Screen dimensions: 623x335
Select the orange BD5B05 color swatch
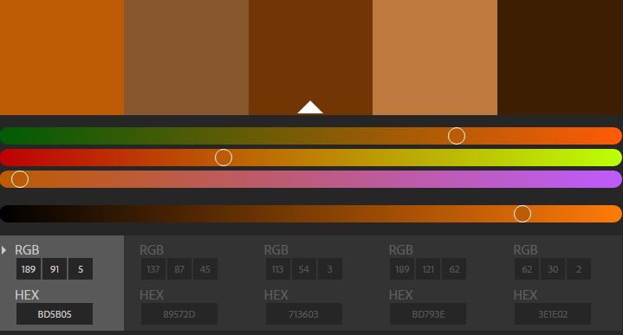pyautogui.click(x=62, y=57)
